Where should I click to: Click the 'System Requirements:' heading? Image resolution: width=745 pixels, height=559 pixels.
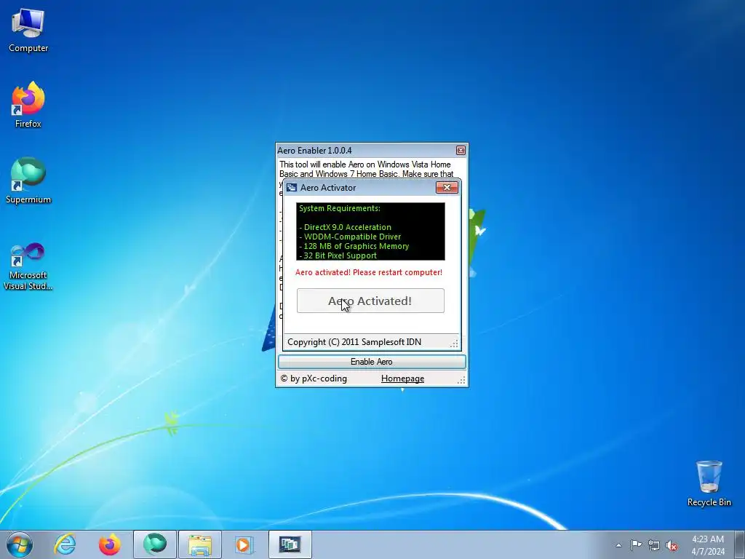point(339,208)
